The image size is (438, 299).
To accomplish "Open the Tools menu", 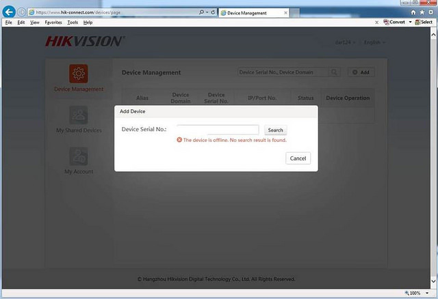I will [73, 23].
